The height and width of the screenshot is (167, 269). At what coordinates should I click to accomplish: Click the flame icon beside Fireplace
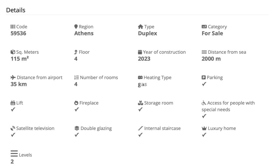click(x=76, y=103)
